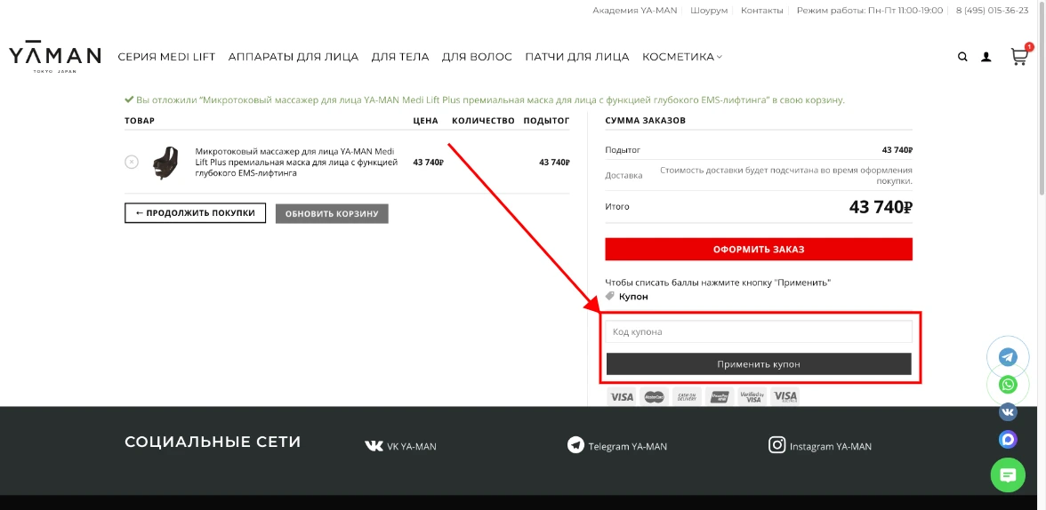Viewport: 1046px width, 510px height.
Task: Open the Instagram YA-MAN footer link
Action: point(821,446)
